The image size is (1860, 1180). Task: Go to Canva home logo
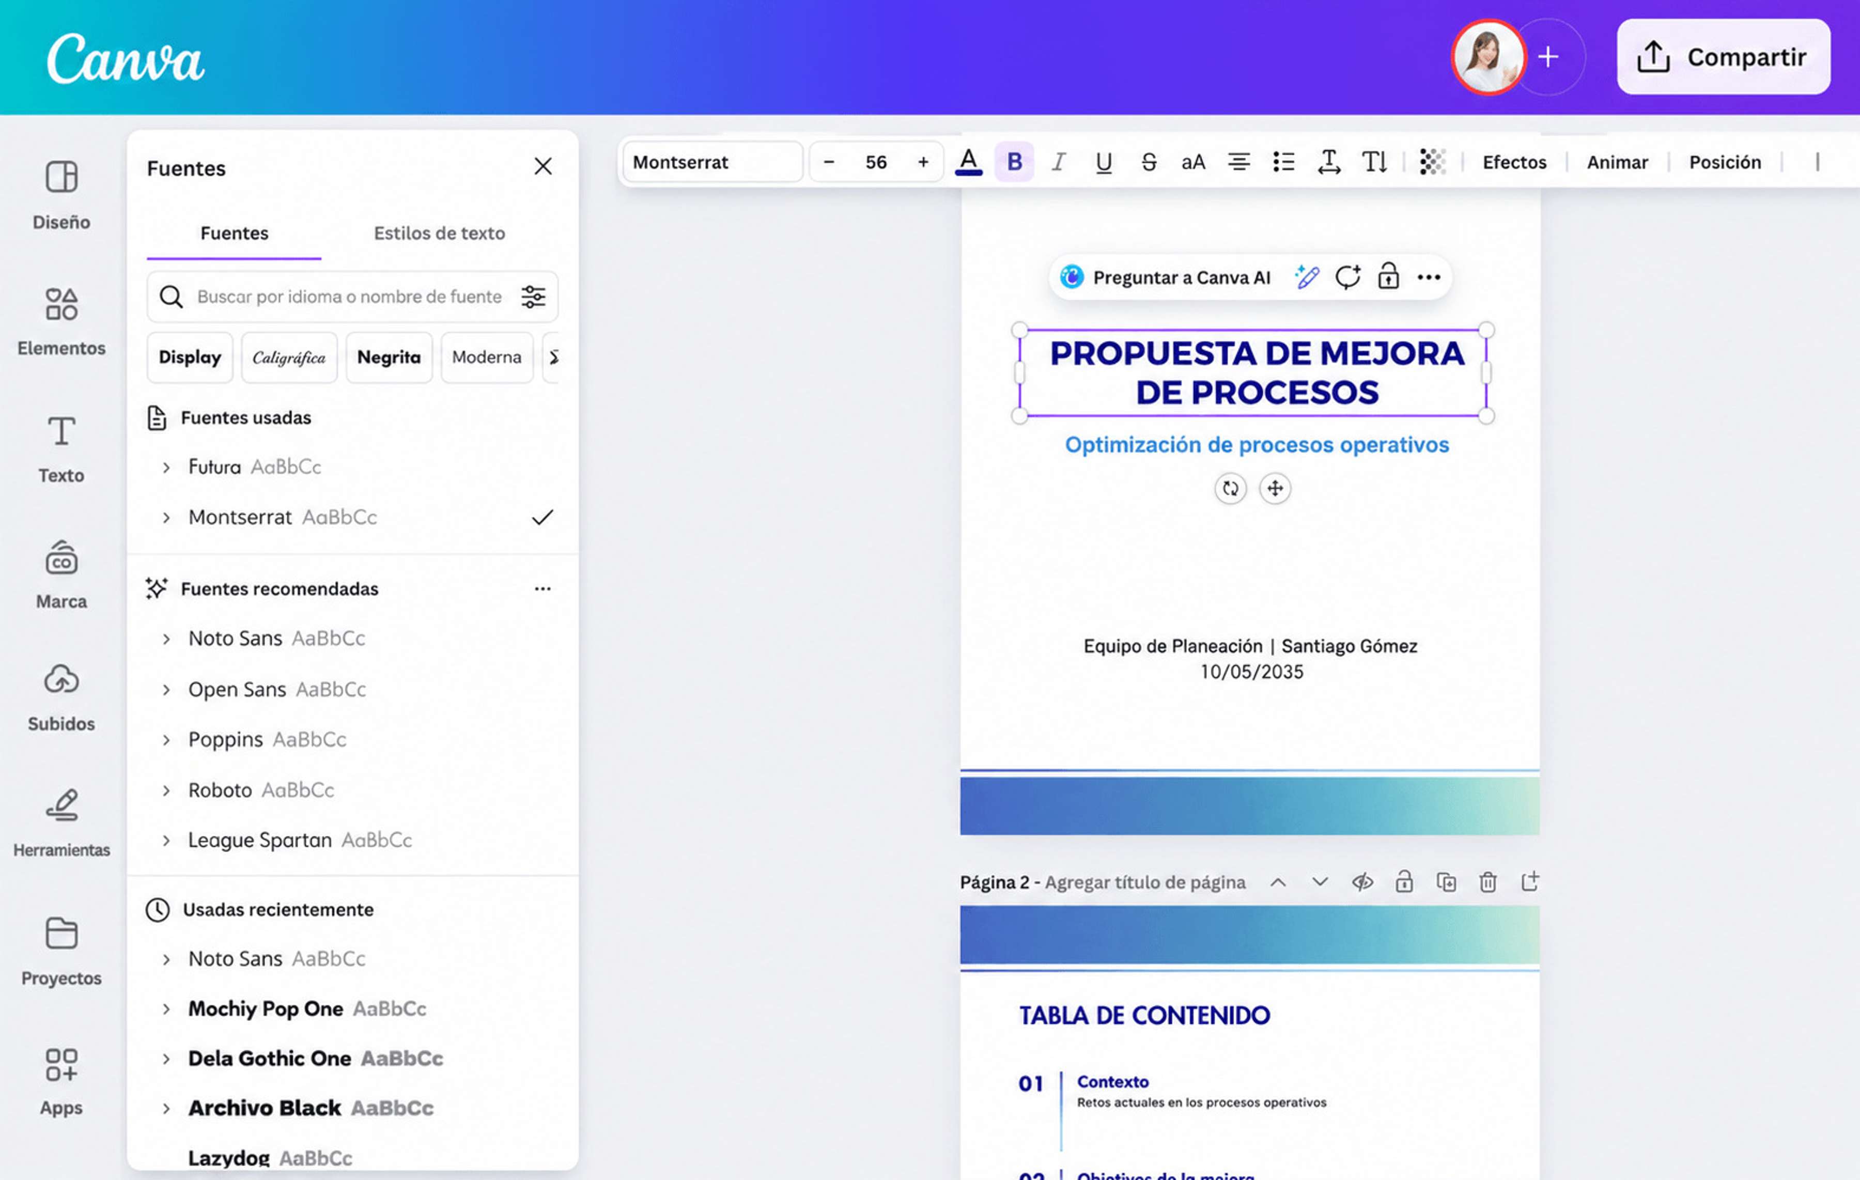(125, 59)
